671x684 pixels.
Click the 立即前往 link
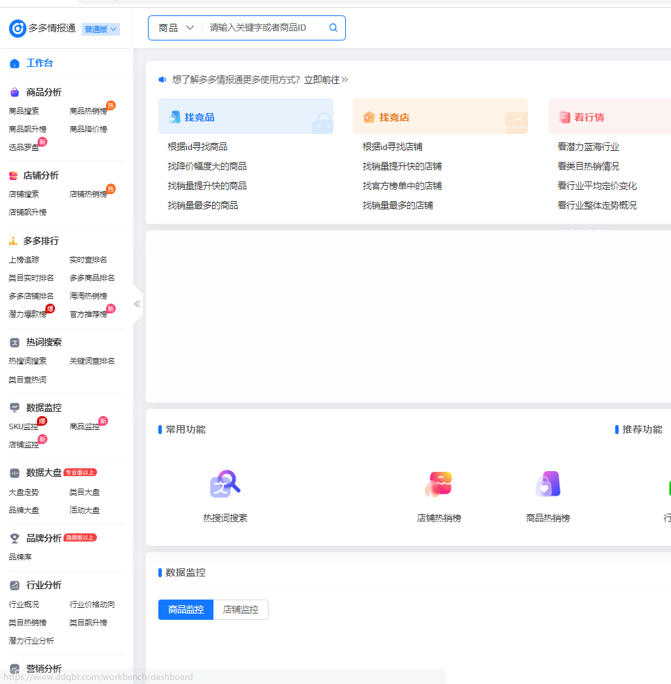tap(326, 80)
